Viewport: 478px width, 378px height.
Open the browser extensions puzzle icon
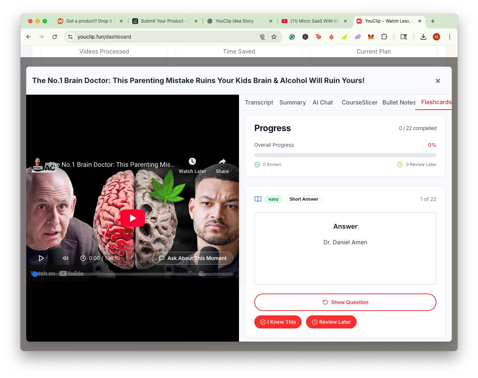[x=384, y=37]
